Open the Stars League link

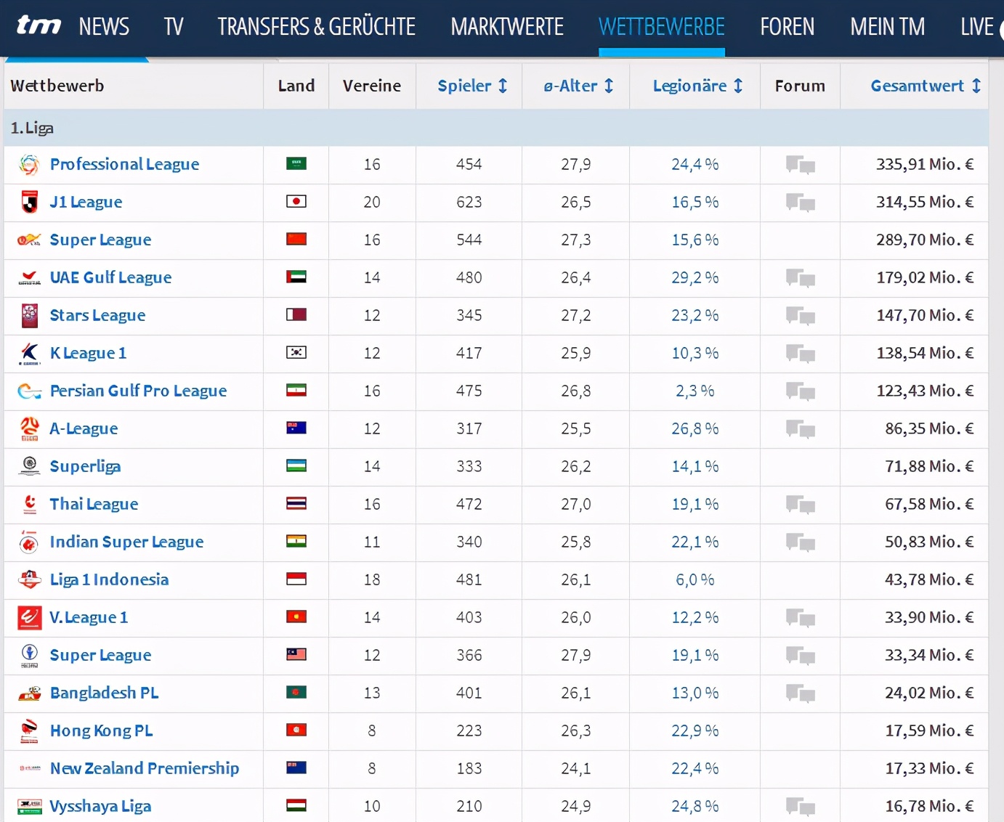pos(97,315)
